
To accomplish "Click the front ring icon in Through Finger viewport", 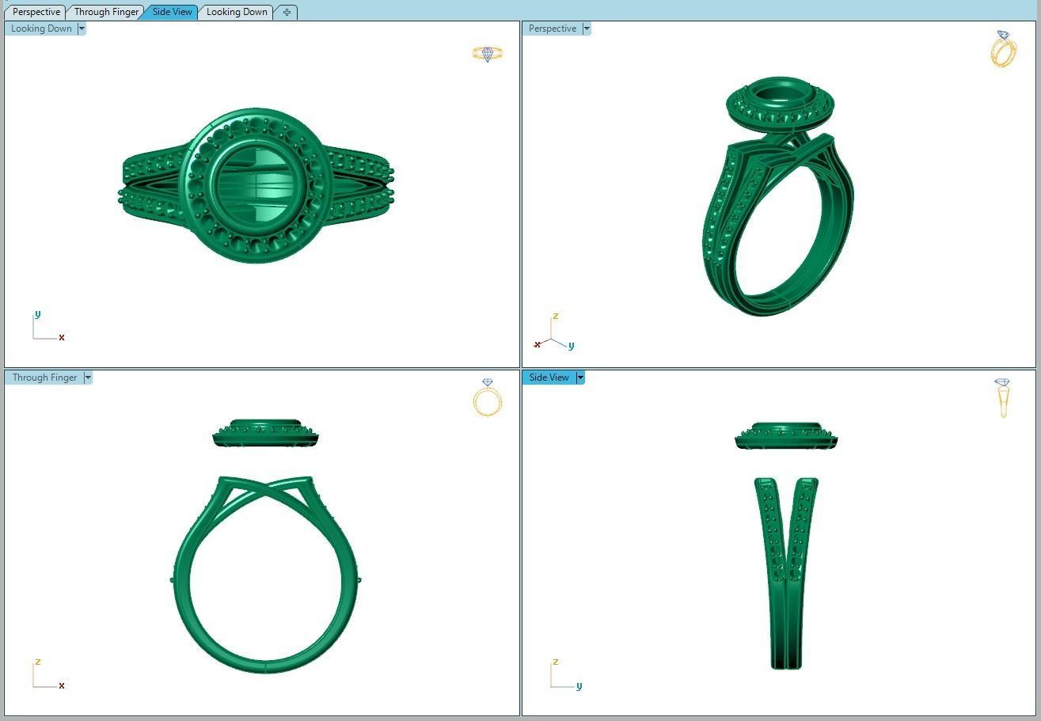I will coord(488,397).
